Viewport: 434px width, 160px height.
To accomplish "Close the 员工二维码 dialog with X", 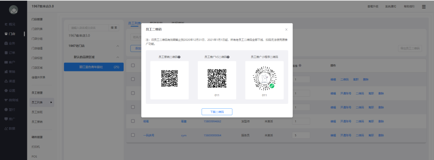I will click(286, 29).
